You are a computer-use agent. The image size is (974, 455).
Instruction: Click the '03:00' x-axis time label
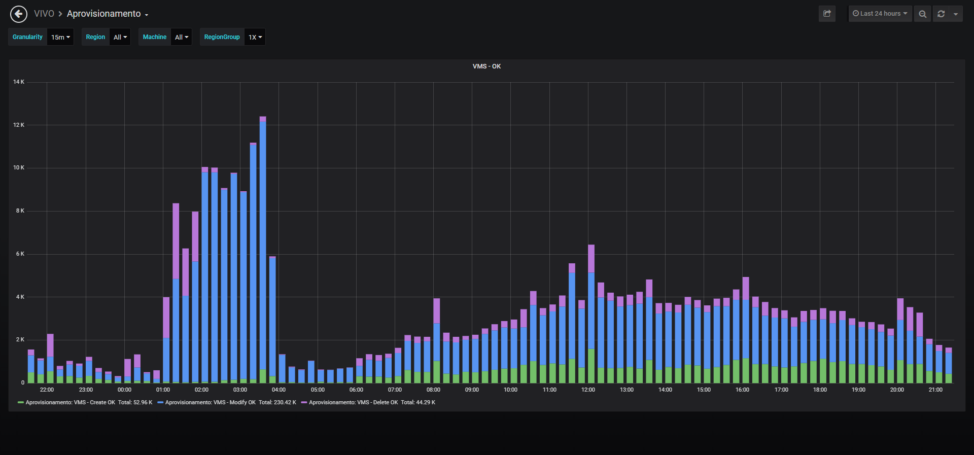pyautogui.click(x=240, y=390)
